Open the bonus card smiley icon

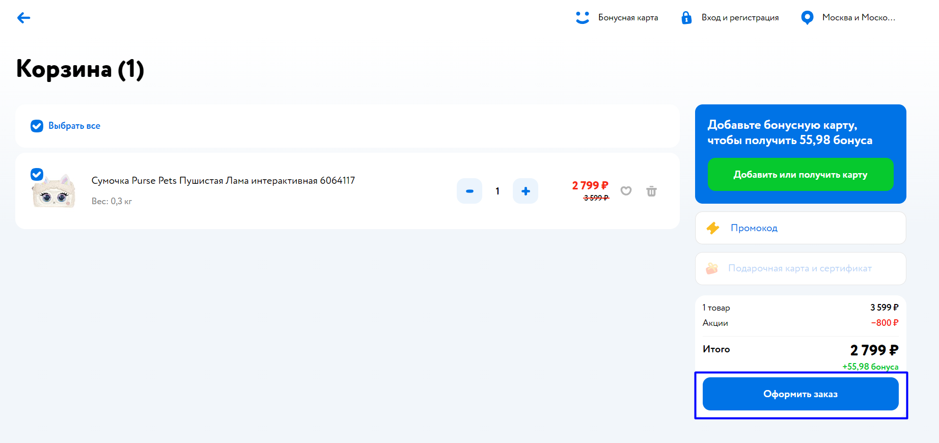[x=583, y=17]
